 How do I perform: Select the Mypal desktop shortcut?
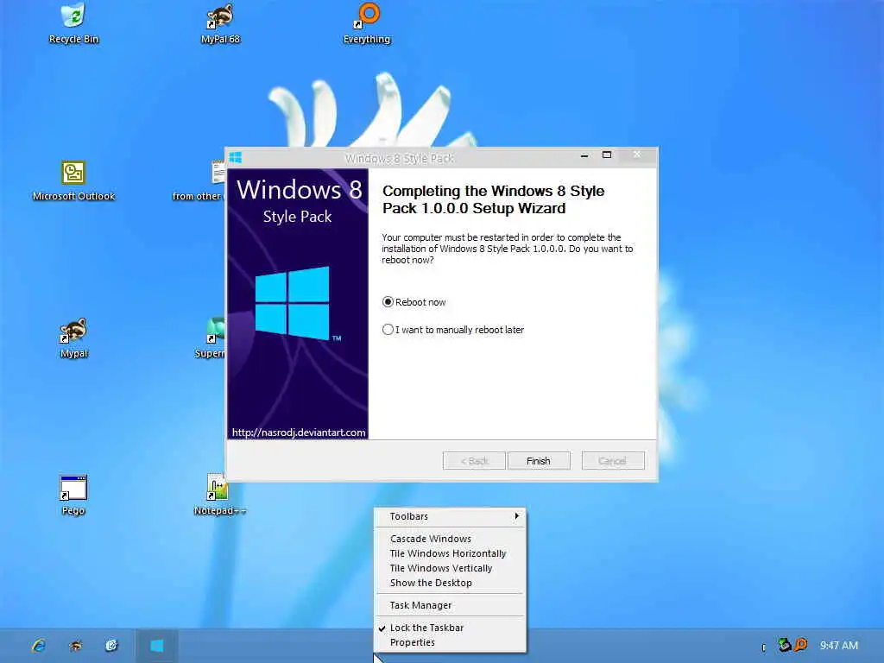(x=73, y=338)
